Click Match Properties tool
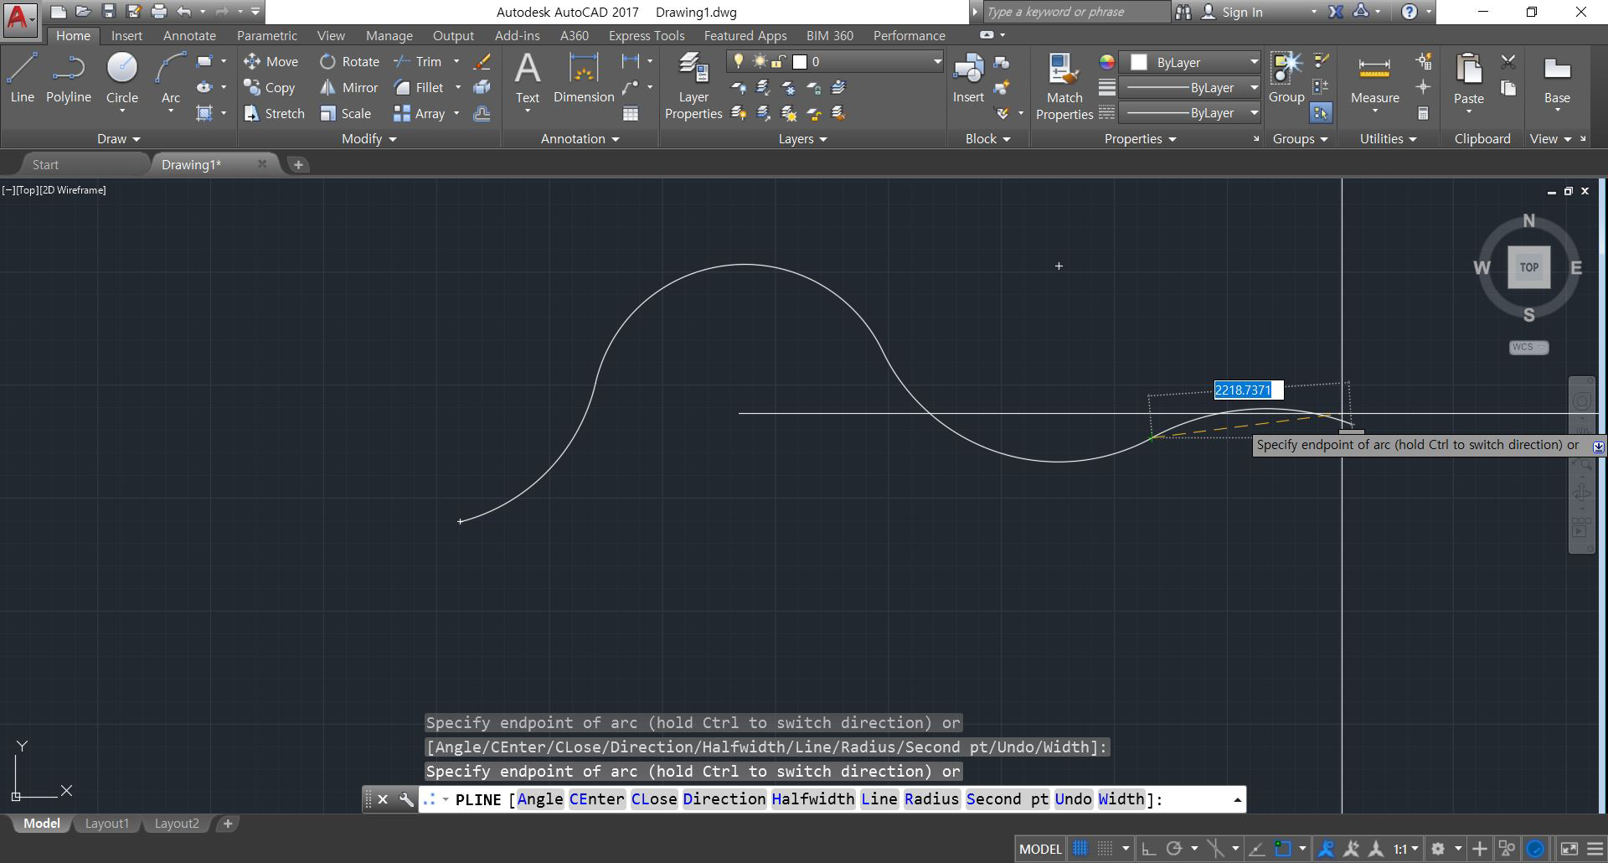The height and width of the screenshot is (863, 1608). pos(1064,86)
